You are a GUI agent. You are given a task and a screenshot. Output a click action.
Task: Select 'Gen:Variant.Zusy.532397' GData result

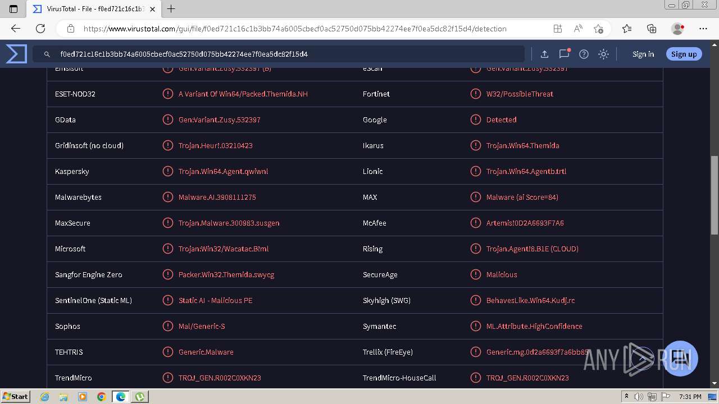pyautogui.click(x=220, y=120)
